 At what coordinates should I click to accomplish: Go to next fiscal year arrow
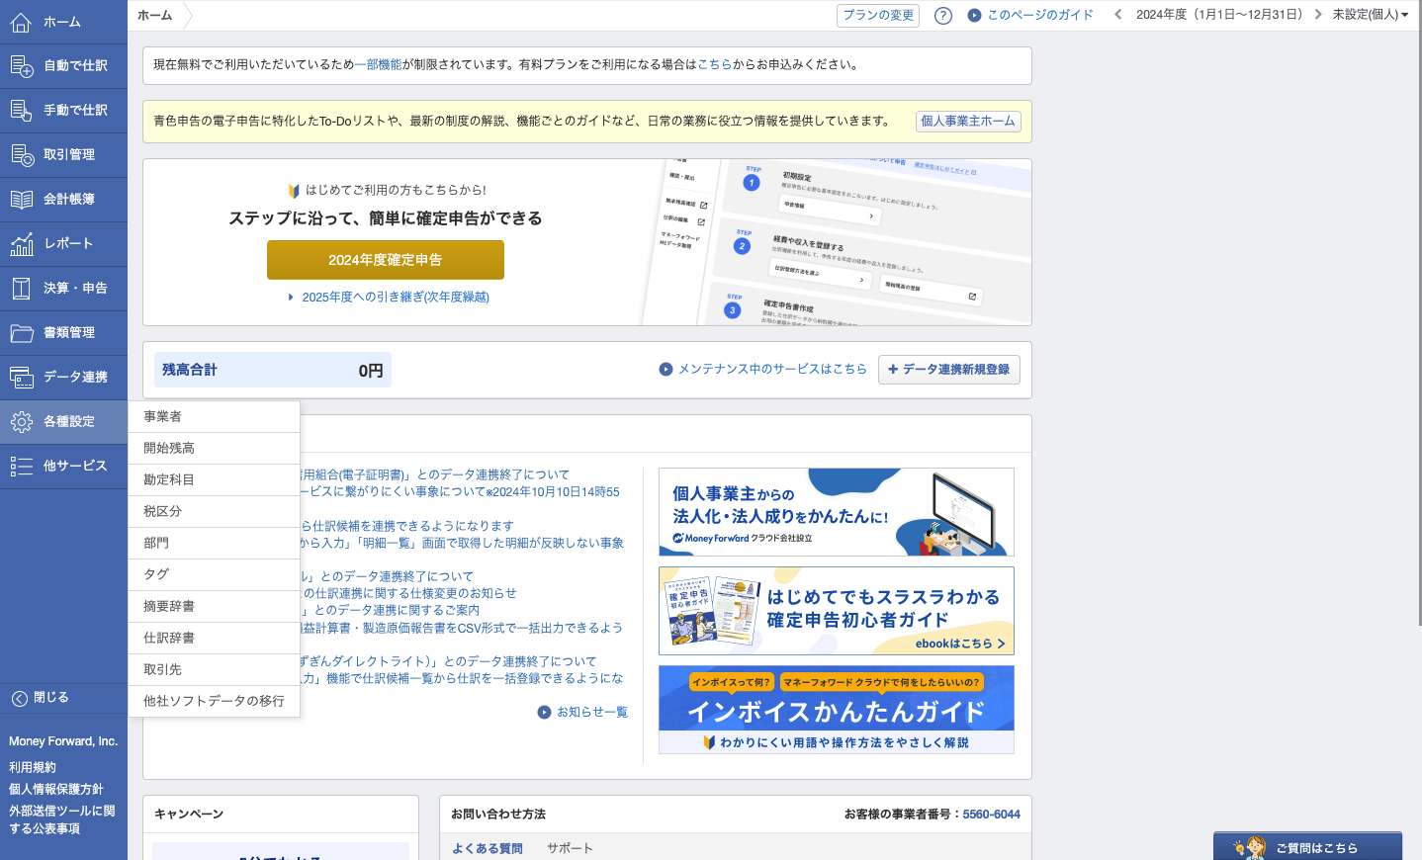1318,15
